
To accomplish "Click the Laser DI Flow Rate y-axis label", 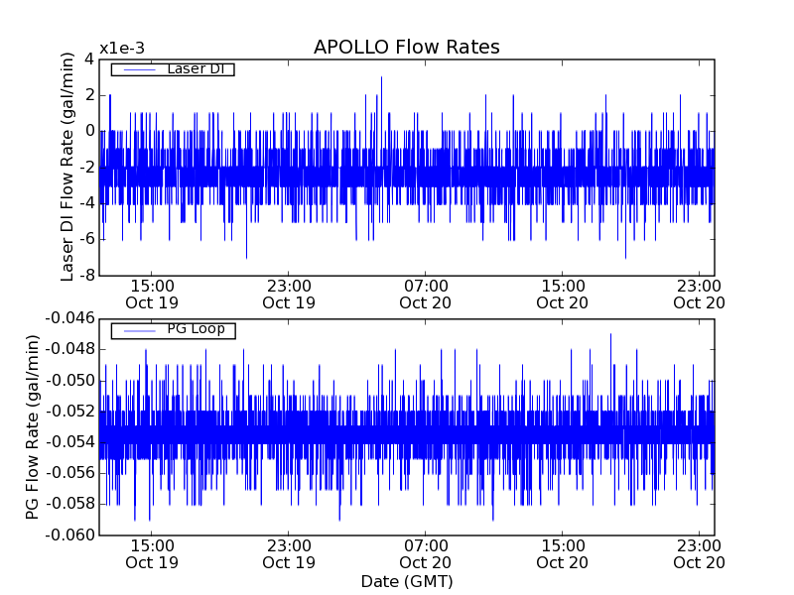I will 68,167.
